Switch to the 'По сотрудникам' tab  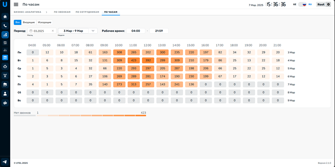click(x=87, y=12)
